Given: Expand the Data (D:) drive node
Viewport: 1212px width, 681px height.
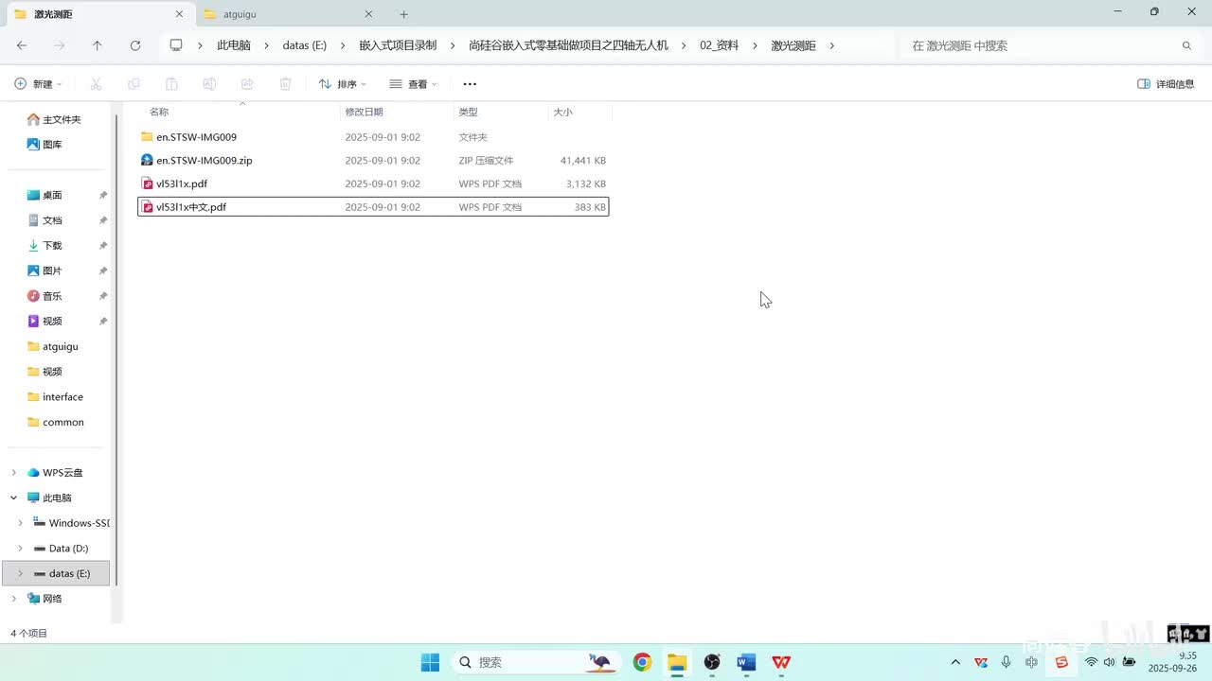Looking at the screenshot, I should point(20,549).
